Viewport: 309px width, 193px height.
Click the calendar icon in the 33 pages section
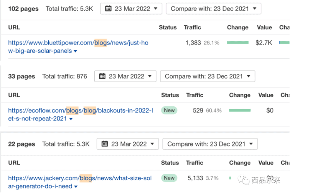[102, 76]
